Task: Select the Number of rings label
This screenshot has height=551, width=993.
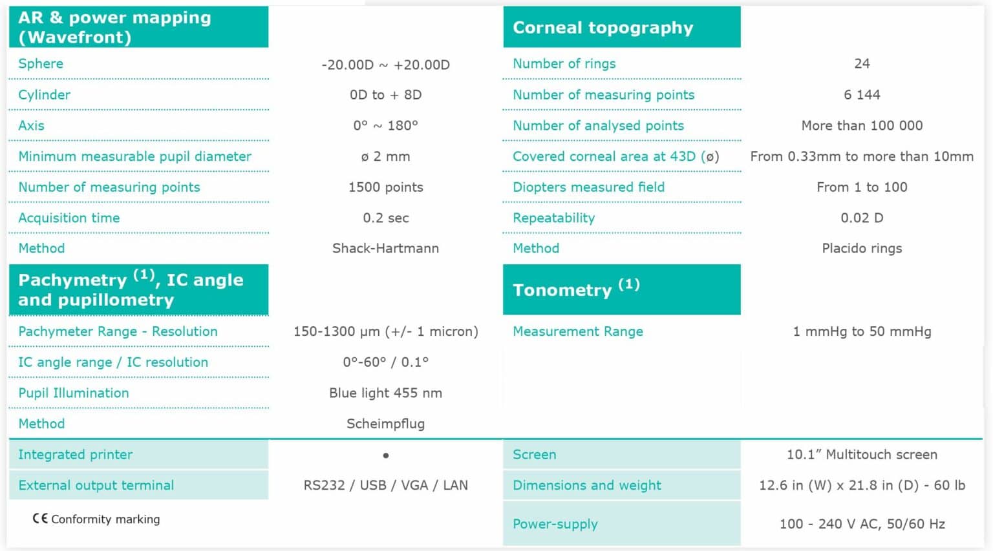Action: [564, 63]
